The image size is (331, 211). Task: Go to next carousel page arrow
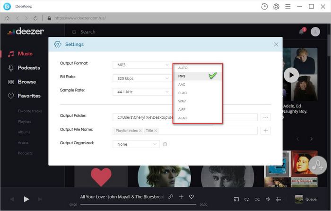tap(311, 139)
